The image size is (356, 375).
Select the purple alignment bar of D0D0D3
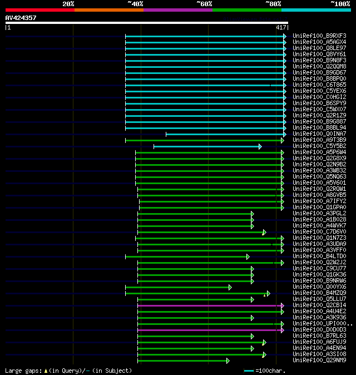pos(210,330)
